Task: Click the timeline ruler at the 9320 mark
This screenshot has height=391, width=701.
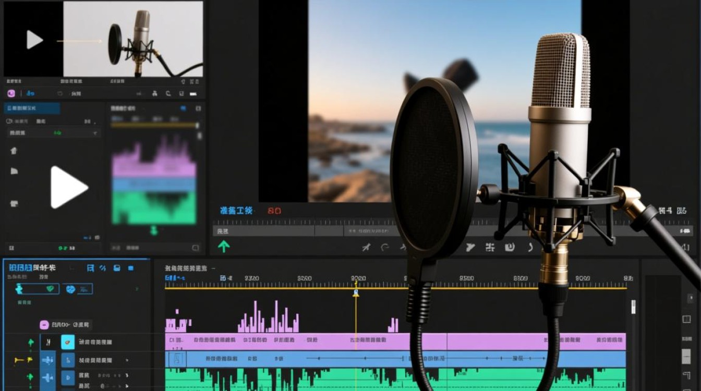Action: 251,278
